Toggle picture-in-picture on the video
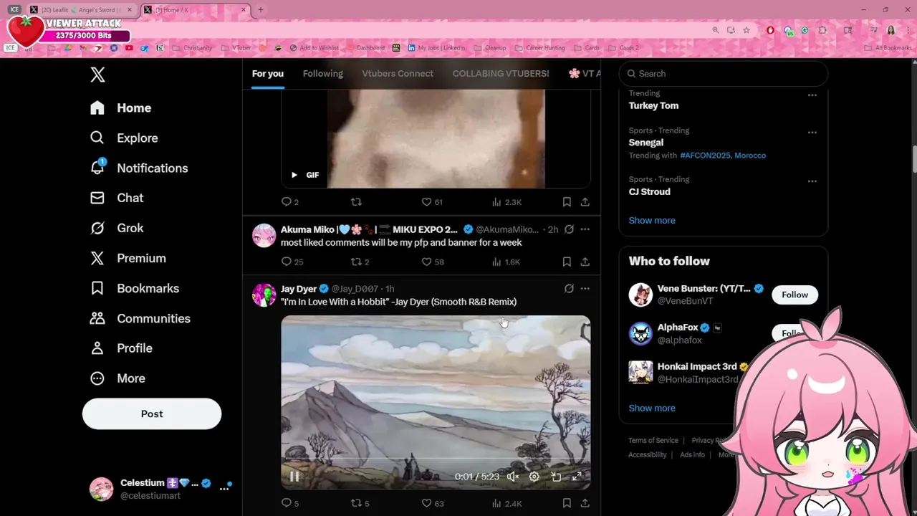Viewport: 917px width, 516px height. pyautogui.click(x=556, y=477)
